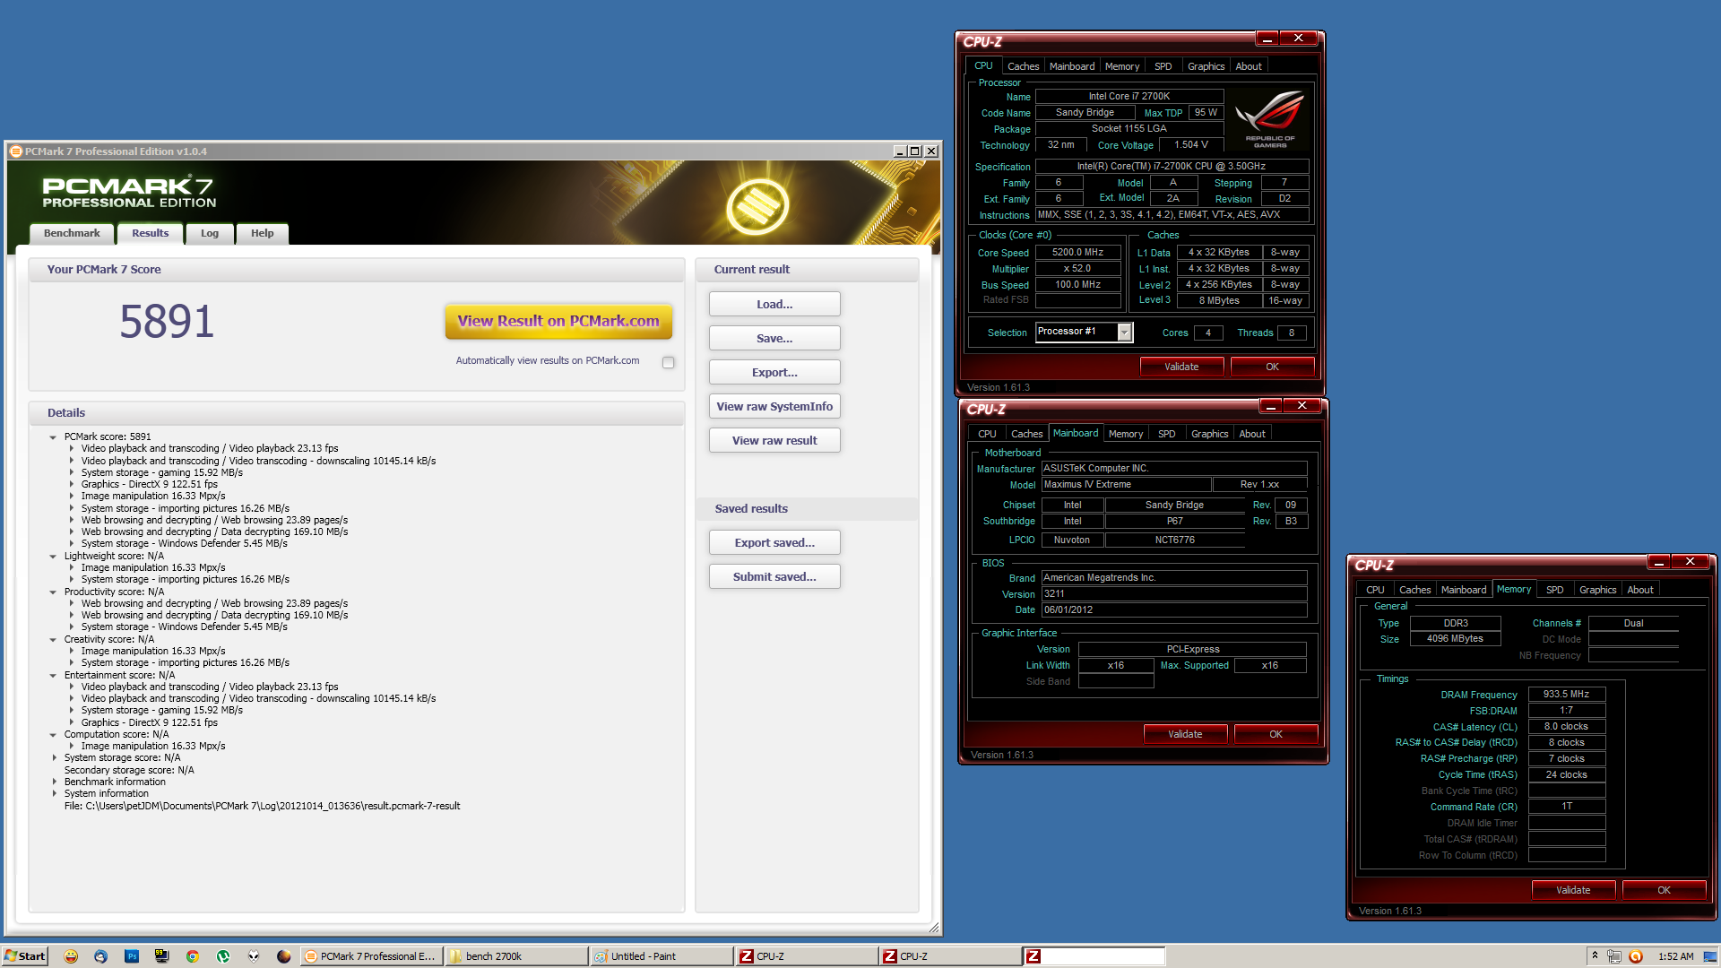1721x968 pixels.
Task: Maximize the PCMark 7 window
Action: point(915,151)
